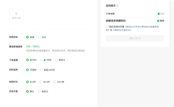The image size is (174, 107).
Task: Check the 我已阅读并同意 agreement checkbox
Action: (107, 27)
